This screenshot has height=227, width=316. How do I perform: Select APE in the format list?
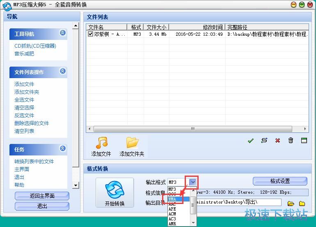[179, 209]
